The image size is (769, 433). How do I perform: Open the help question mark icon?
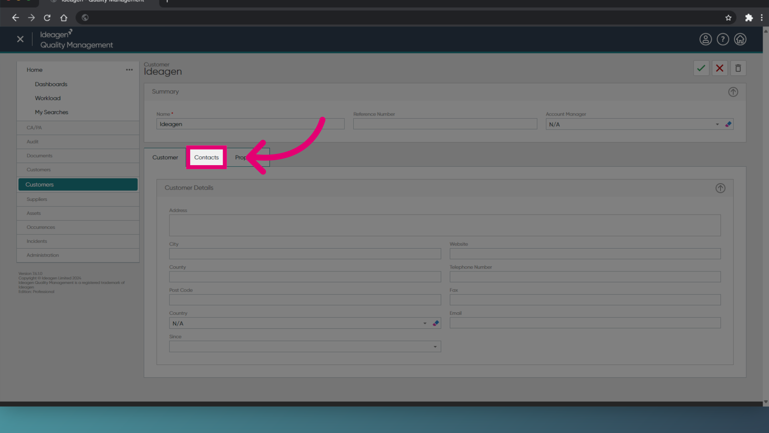tap(723, 39)
